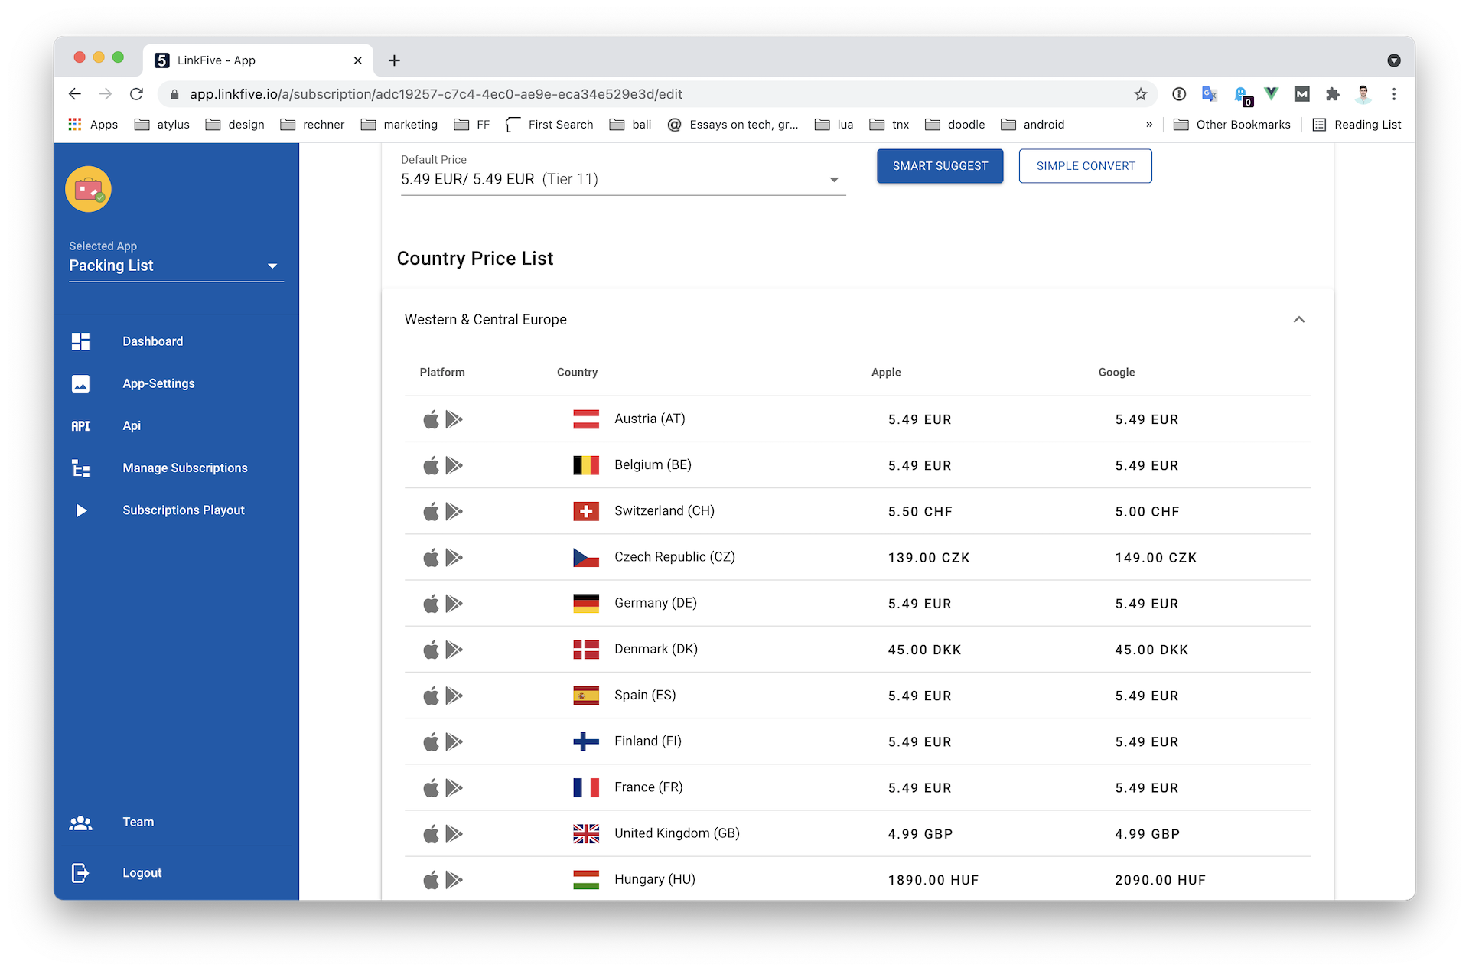This screenshot has height=971, width=1469.
Task: Click Apple platform icon in Austria row
Action: click(x=432, y=419)
